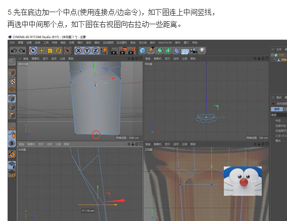
Task: Switch to Workplane mode orange grid icon
Action: (12, 89)
